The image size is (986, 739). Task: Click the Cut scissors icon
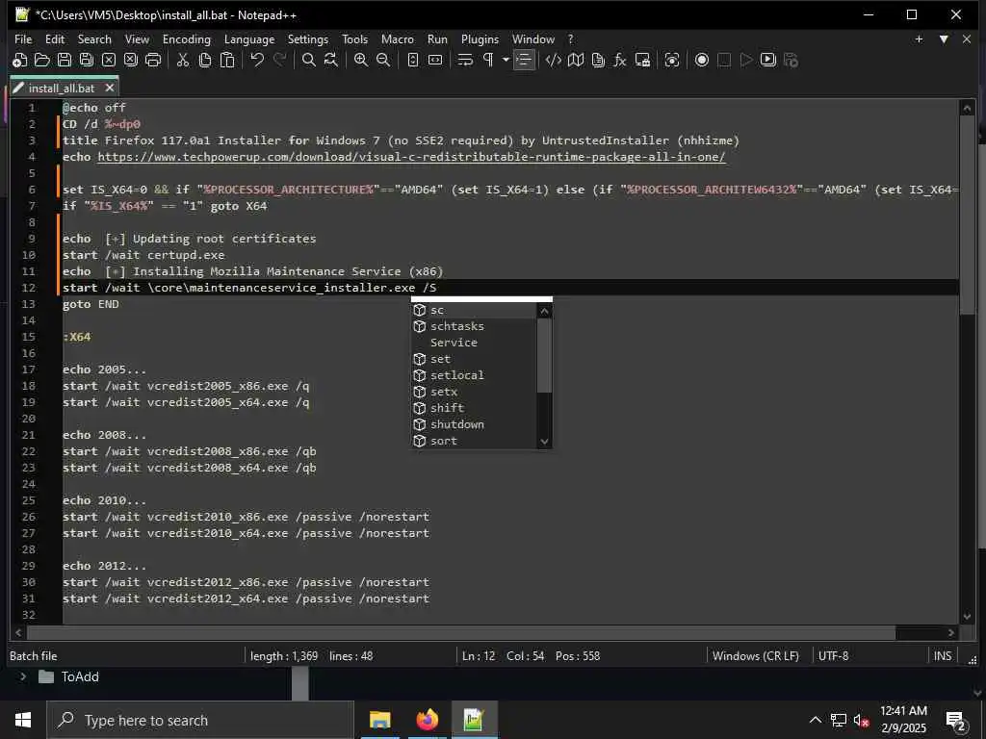183,61
